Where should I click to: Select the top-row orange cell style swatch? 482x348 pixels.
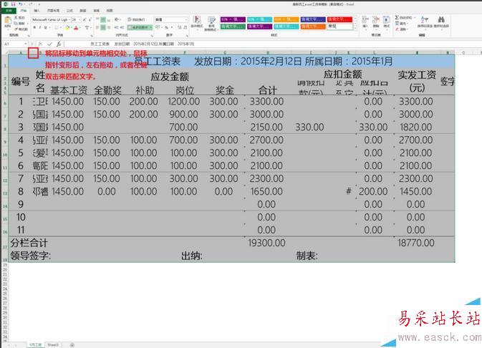[286, 19]
